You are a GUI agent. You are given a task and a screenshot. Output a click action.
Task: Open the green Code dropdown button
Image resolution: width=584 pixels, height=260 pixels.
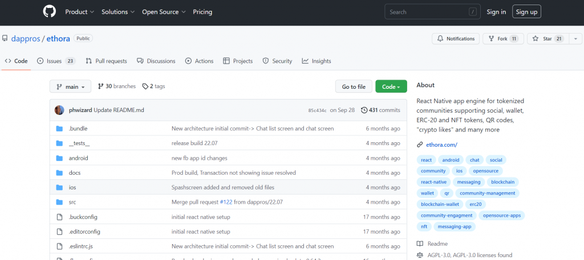(x=391, y=86)
